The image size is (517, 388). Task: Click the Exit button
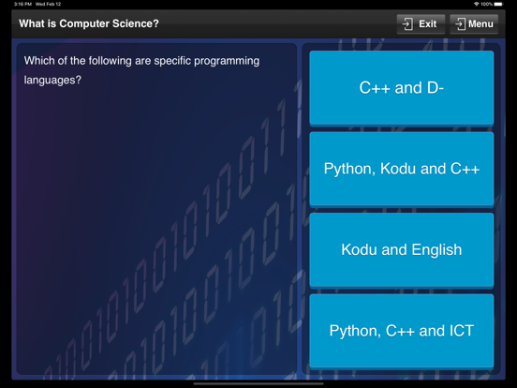(421, 23)
